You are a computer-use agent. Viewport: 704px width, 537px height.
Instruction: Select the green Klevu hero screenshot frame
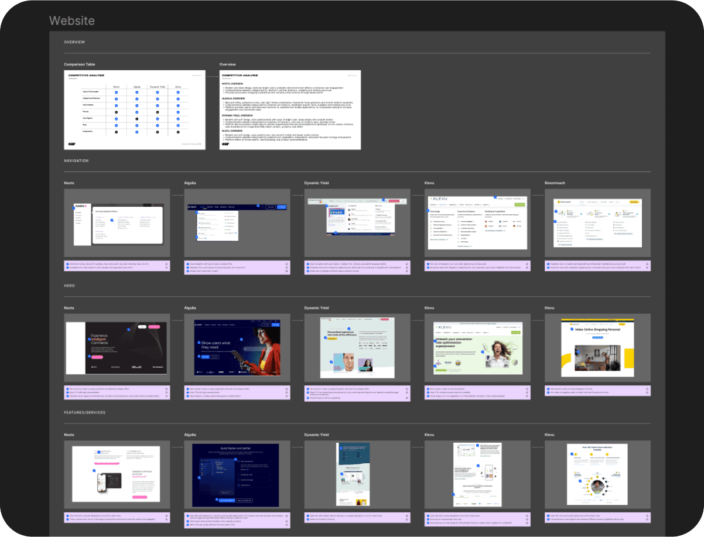(x=477, y=347)
